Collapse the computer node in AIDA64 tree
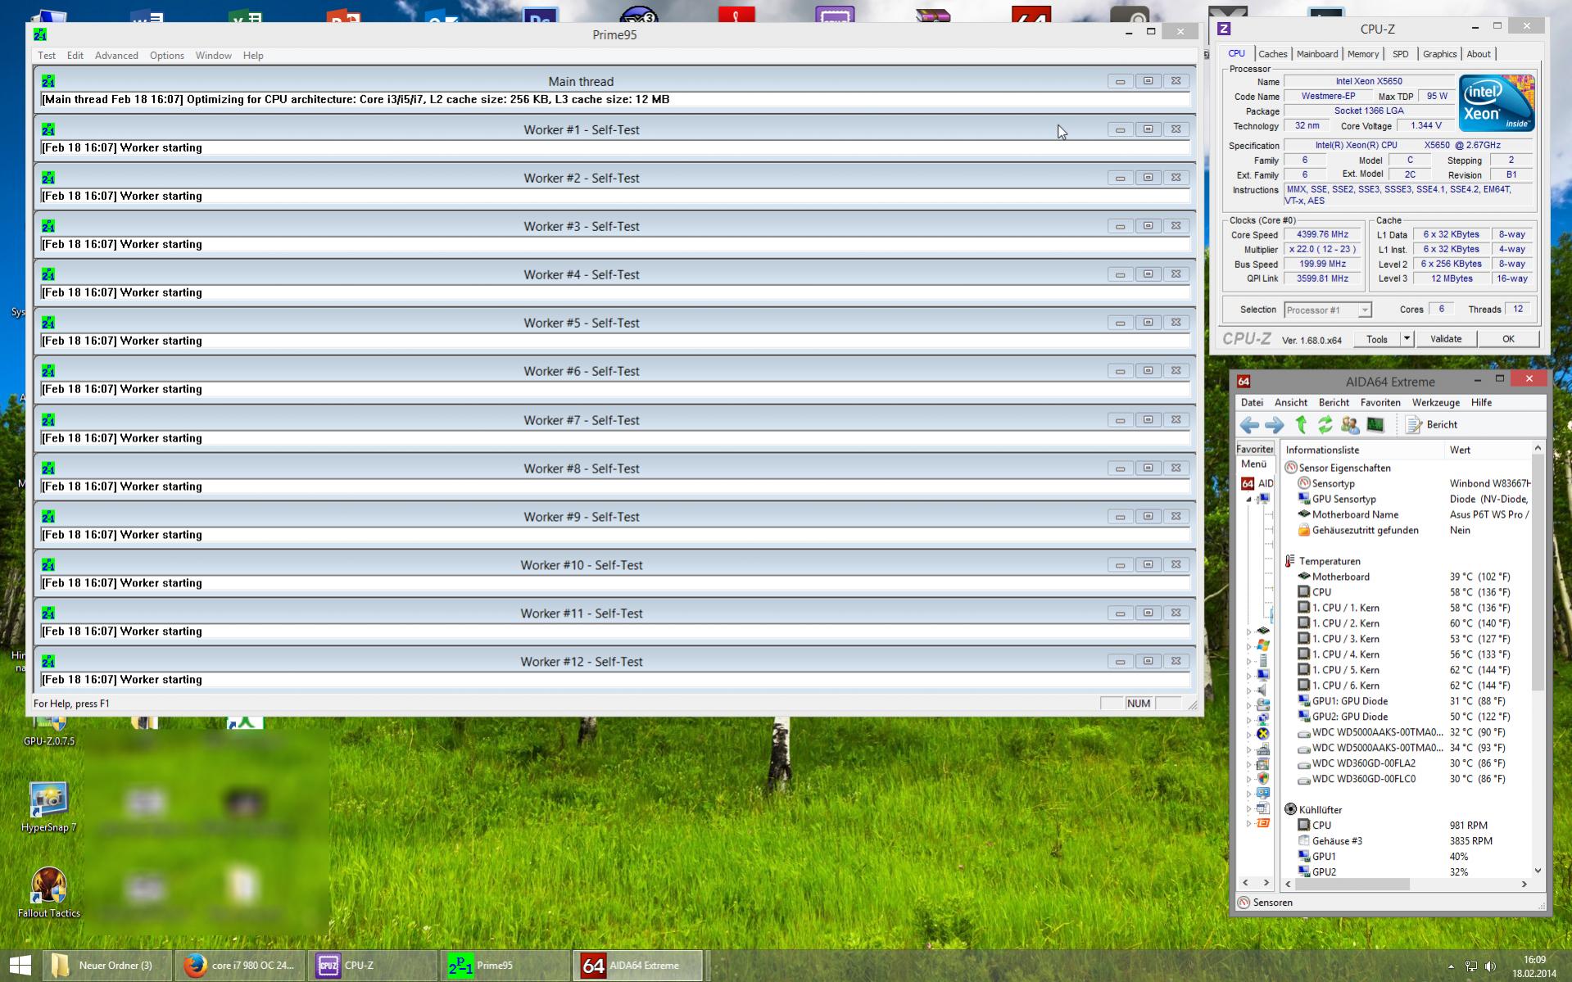Screen dimensions: 1572x982 tap(1249, 499)
